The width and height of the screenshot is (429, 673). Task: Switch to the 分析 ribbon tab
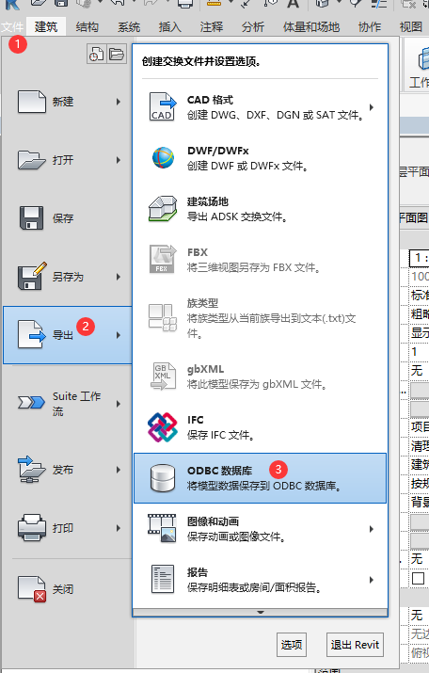[253, 27]
